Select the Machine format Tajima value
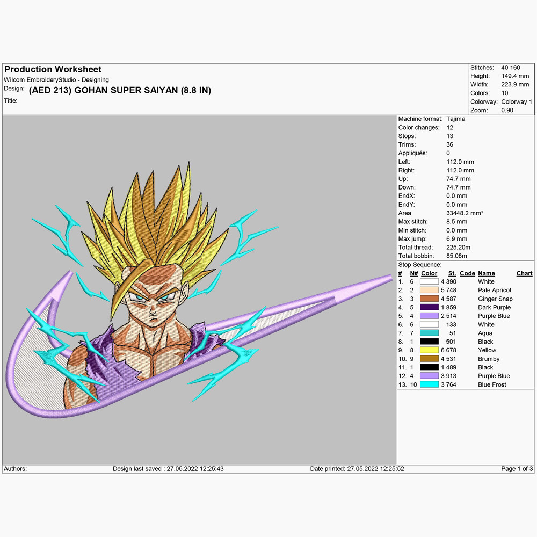This screenshot has width=537, height=537. coord(455,119)
